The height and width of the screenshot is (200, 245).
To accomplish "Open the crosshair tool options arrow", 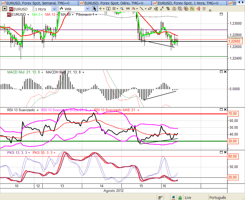I will point(104,9).
